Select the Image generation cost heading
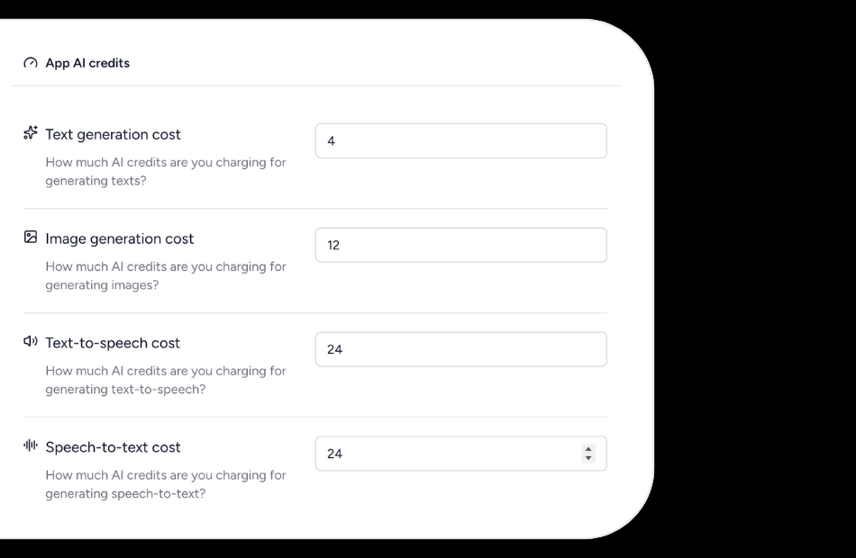The image size is (856, 558). click(x=120, y=238)
